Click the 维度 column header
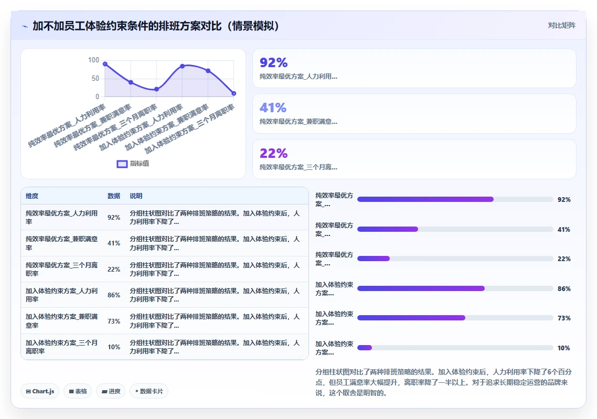This screenshot has height=419, width=597. click(x=32, y=196)
